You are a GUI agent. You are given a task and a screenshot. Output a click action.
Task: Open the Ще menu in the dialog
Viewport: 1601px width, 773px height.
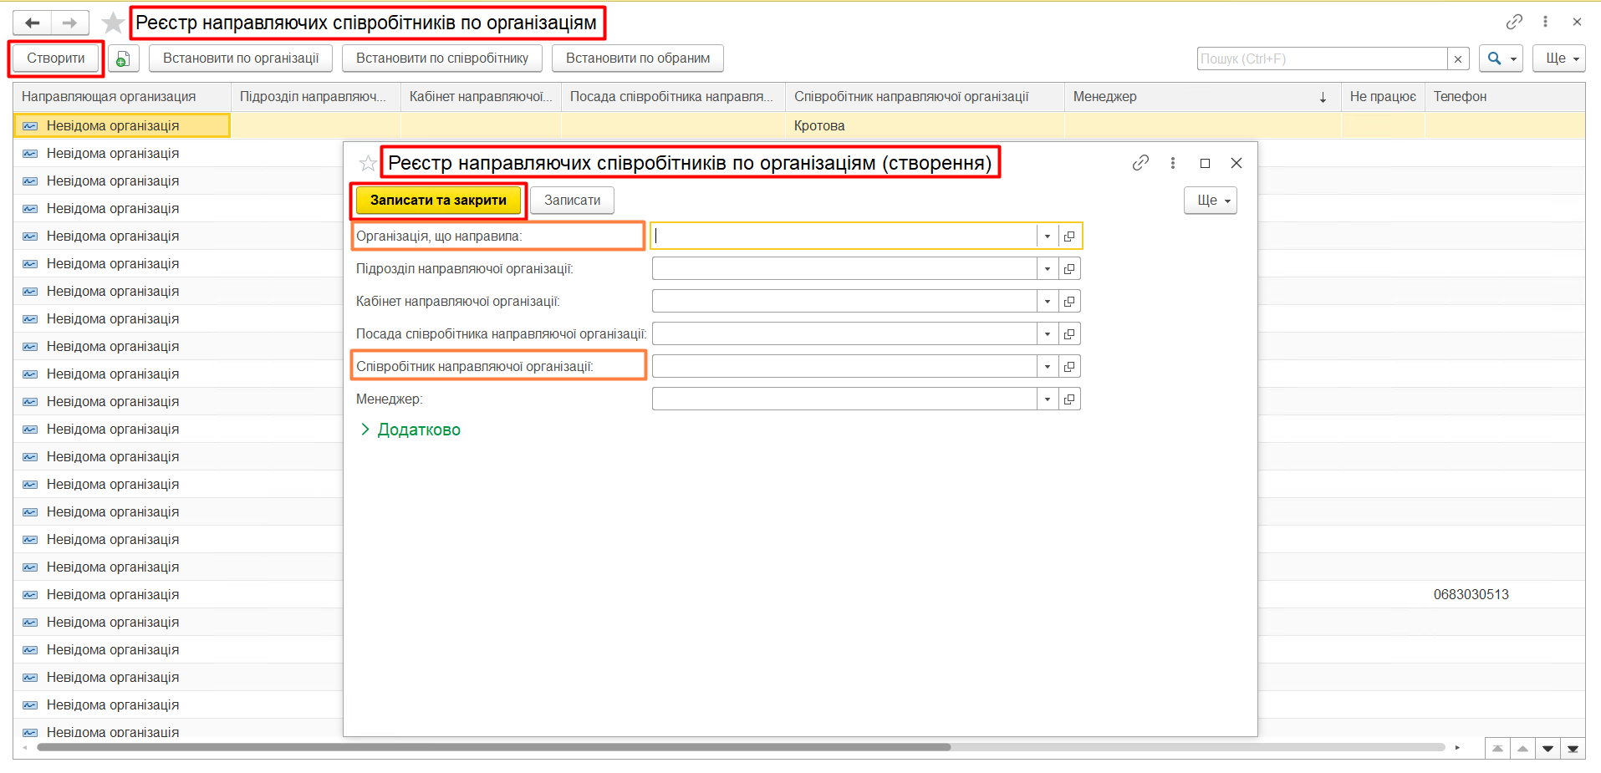pyautogui.click(x=1210, y=201)
